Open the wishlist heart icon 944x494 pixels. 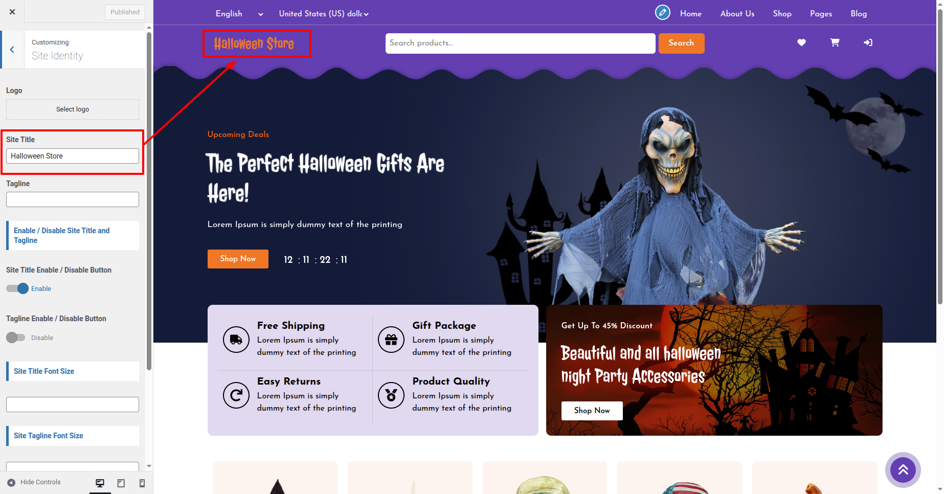pyautogui.click(x=801, y=42)
